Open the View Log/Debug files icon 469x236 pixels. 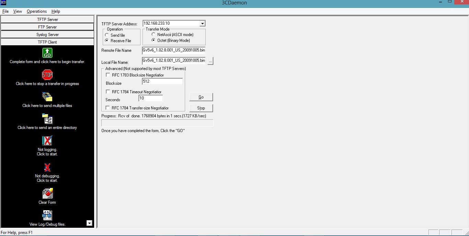47,215
